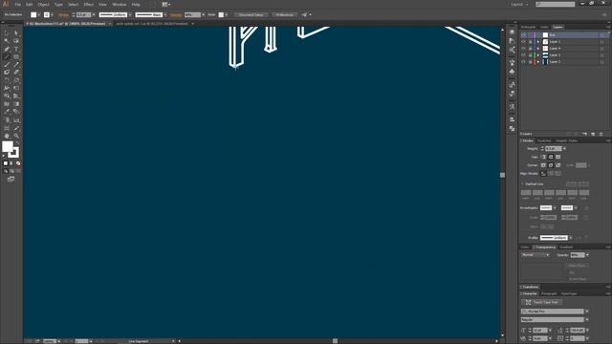Select the Eyedropper tool

click(7, 112)
